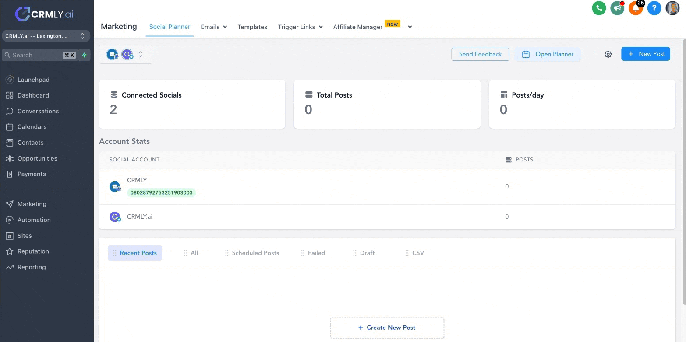This screenshot has height=342, width=686.
Task: Open the CRMLY.ai Lexington location switcher
Action: (46, 36)
